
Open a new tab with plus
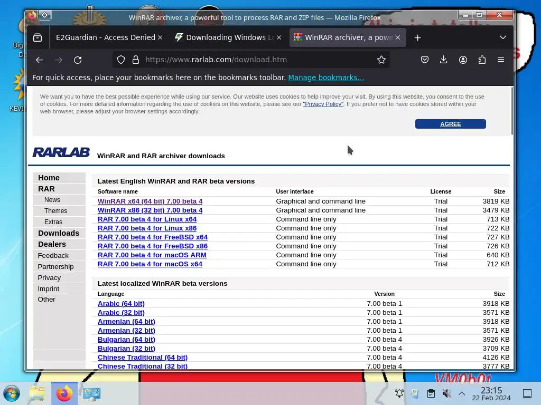tap(417, 37)
